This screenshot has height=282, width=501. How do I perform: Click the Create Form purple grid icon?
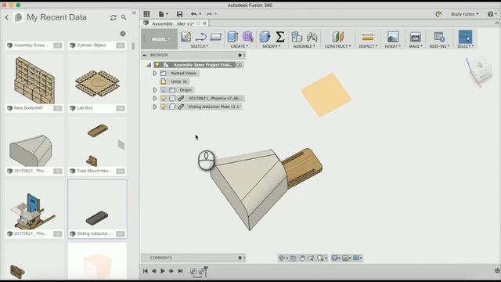tap(247, 37)
